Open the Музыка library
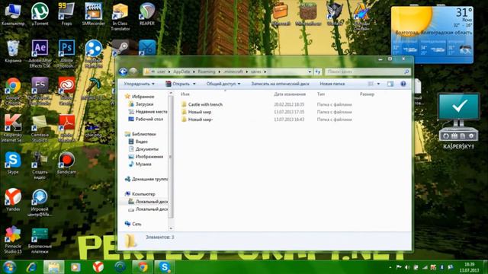 pos(140,164)
